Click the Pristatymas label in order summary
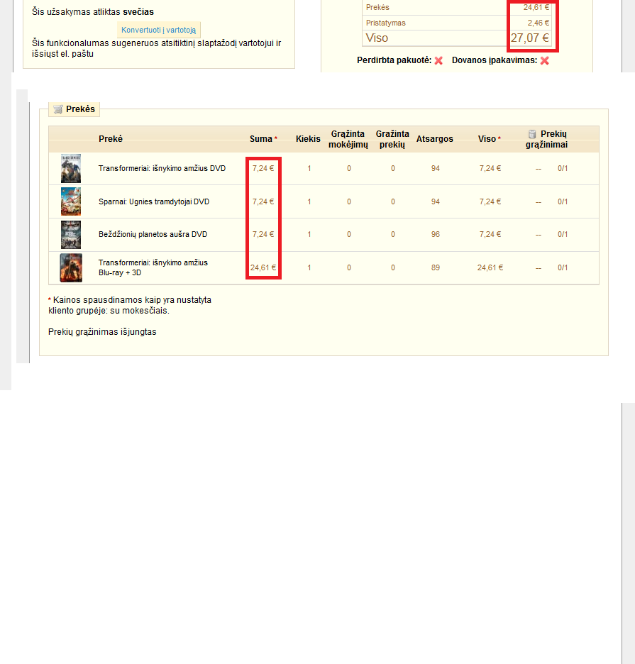 click(x=385, y=23)
